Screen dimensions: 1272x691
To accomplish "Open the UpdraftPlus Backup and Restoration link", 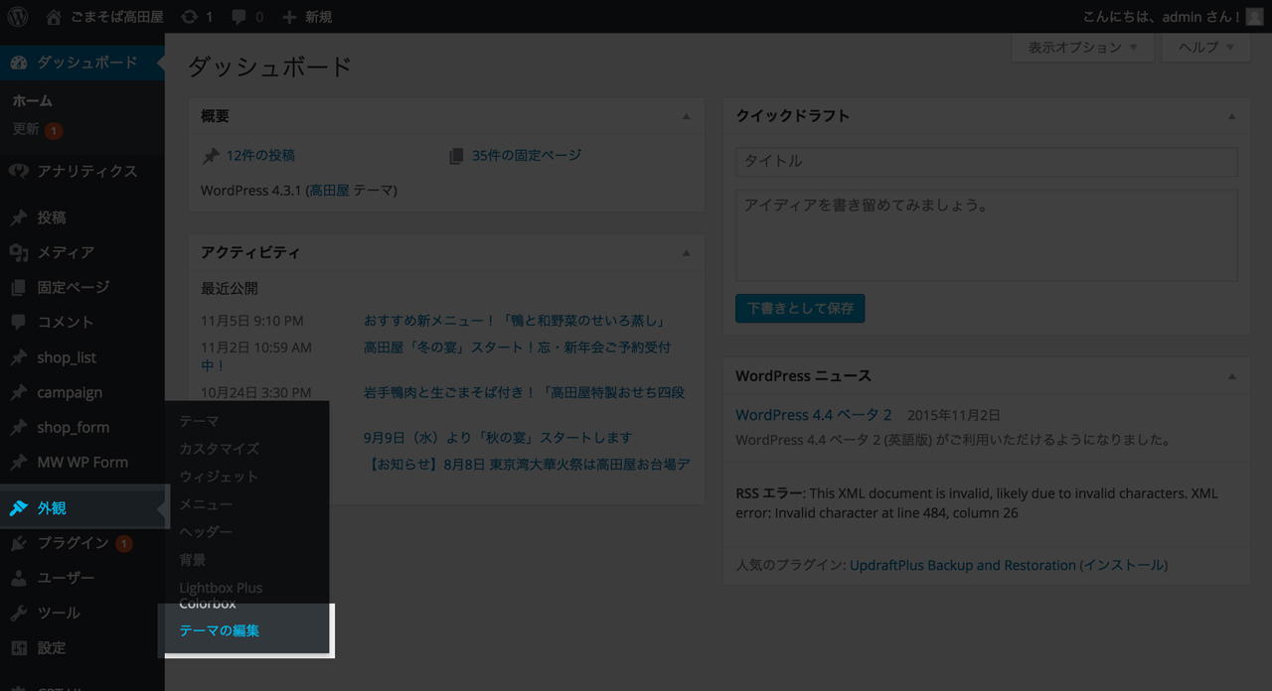I will point(963,565).
